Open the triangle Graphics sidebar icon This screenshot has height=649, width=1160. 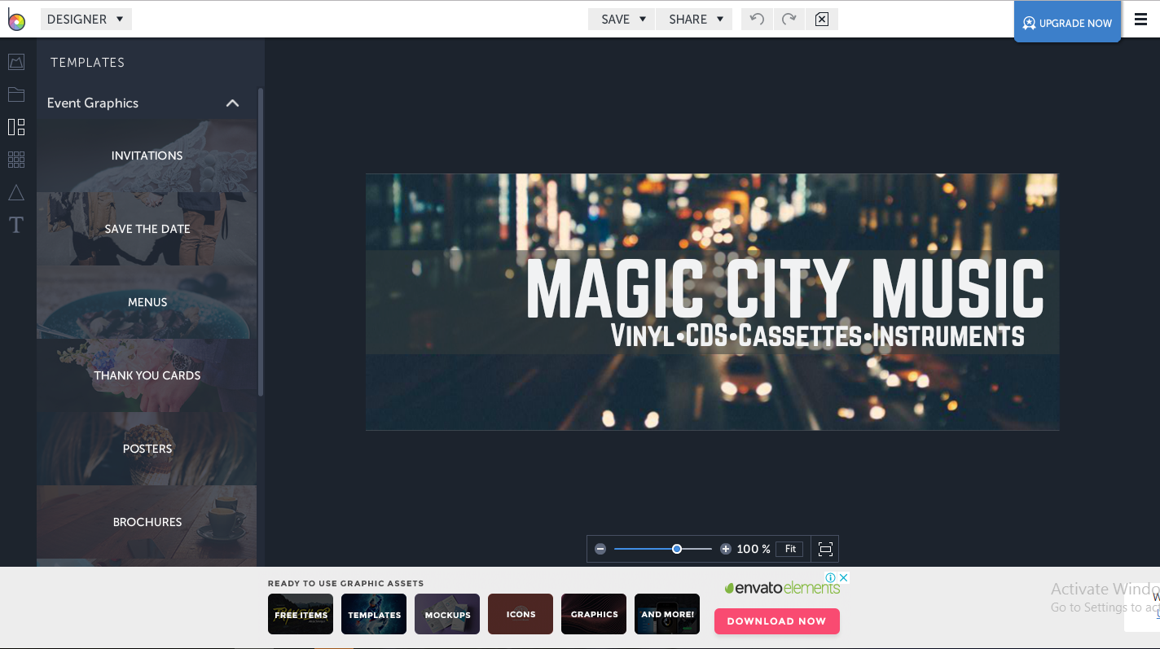tap(16, 193)
